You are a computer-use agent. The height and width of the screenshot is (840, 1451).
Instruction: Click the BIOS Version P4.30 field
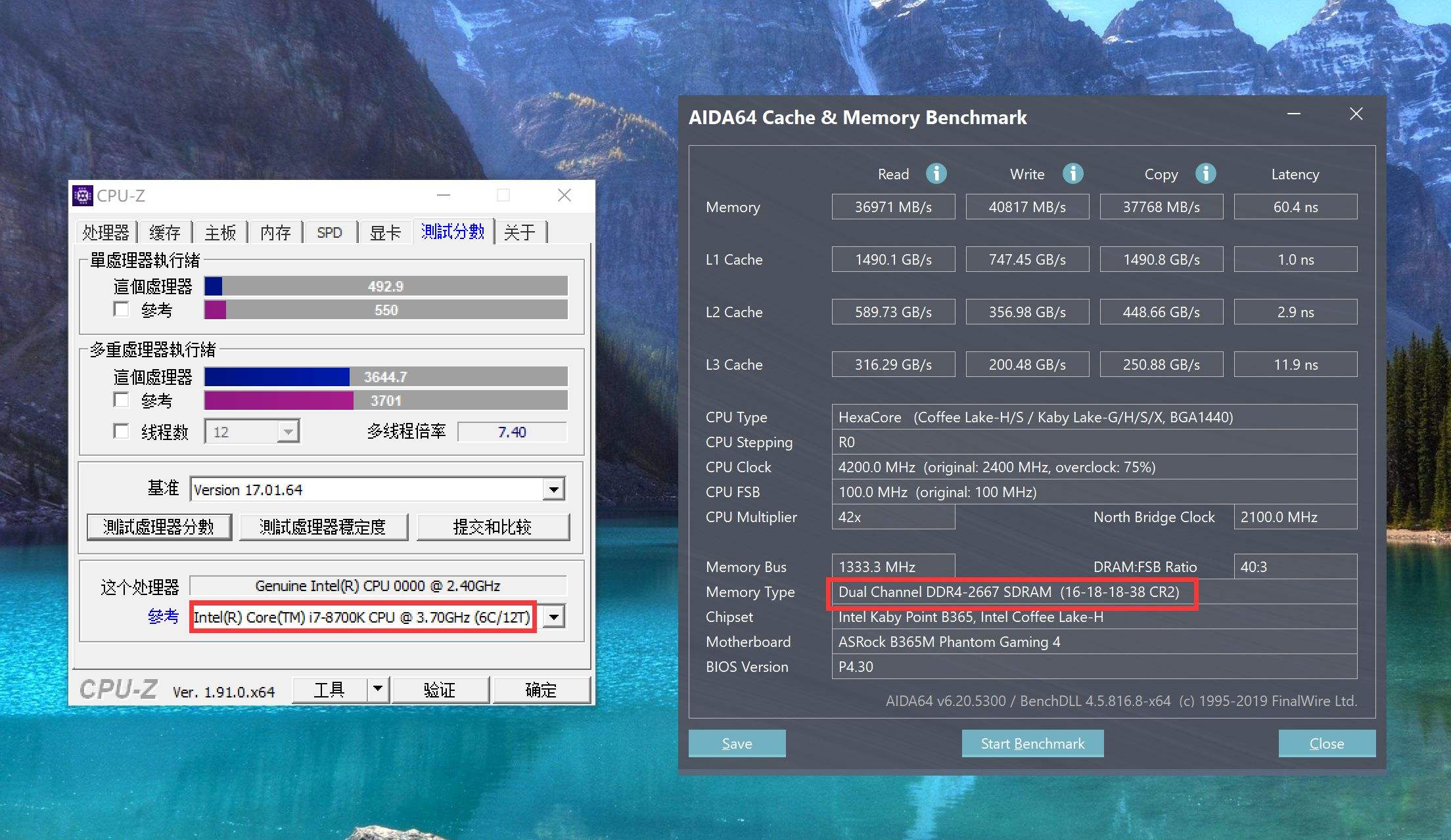[1094, 667]
